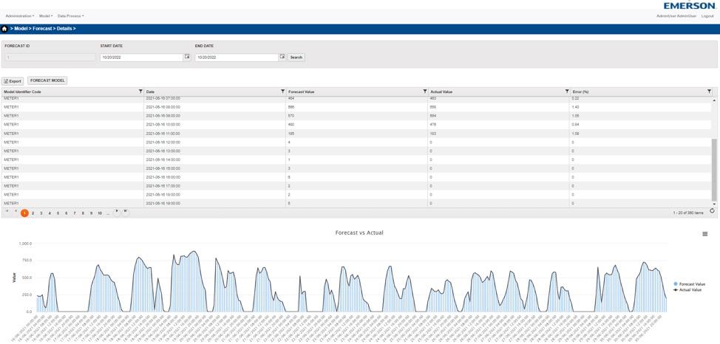Go to the home breadcrumb icon
Screen dimensions: 720x344
4,29
